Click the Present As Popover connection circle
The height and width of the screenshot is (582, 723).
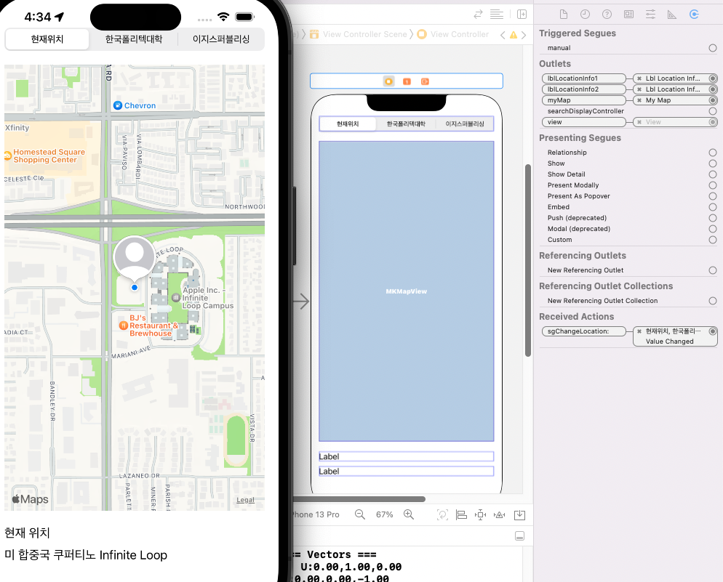(713, 196)
